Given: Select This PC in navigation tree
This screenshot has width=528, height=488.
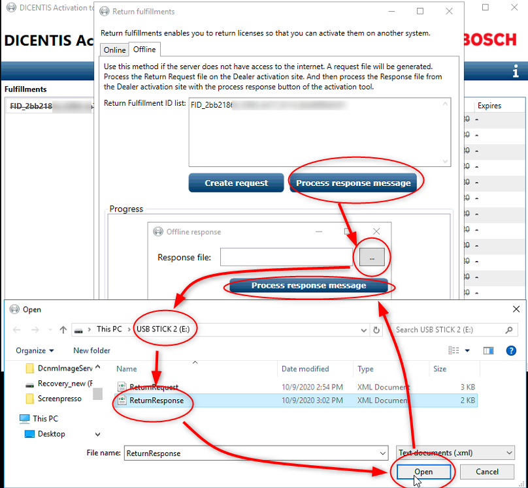Looking at the screenshot, I should coord(45,419).
